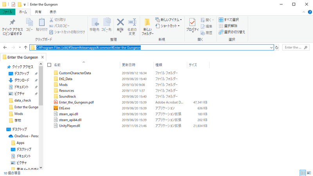Click New folder icon in title bar toolbar
This screenshot has width=313, height=176.
pos(19,4)
